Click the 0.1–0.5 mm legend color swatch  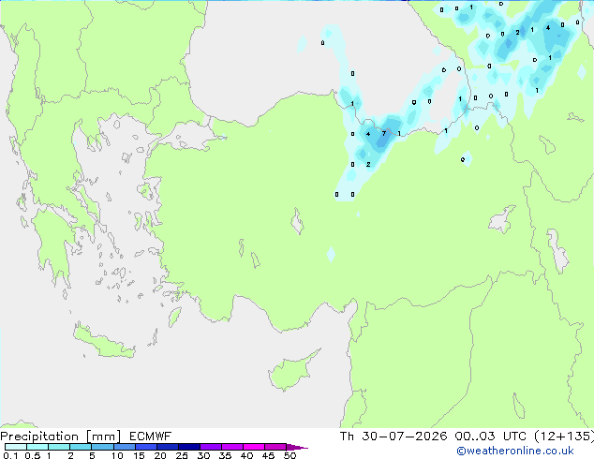pyautogui.click(x=16, y=447)
